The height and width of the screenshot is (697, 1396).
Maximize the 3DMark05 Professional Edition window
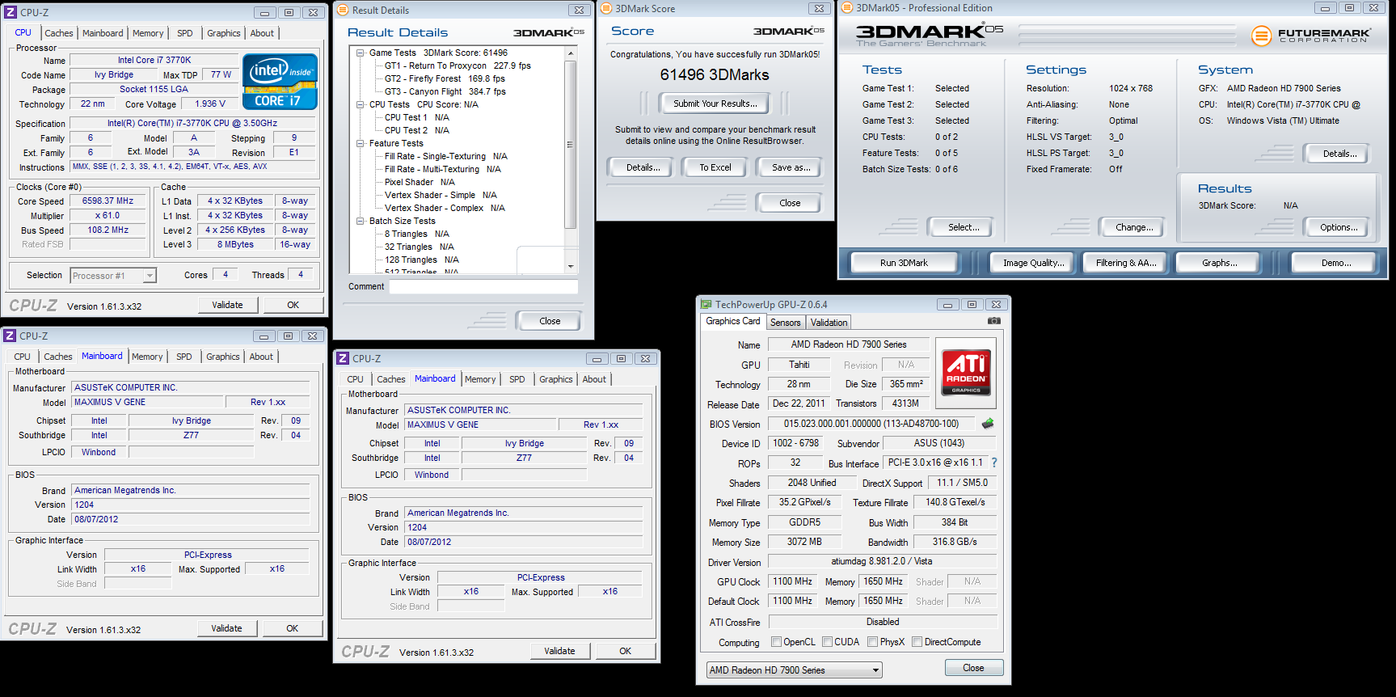pos(1349,8)
